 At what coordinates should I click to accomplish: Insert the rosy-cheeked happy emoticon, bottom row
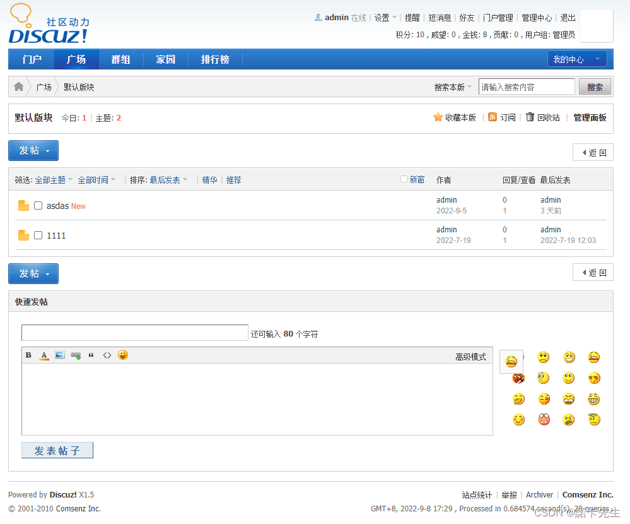pyautogui.click(x=519, y=420)
